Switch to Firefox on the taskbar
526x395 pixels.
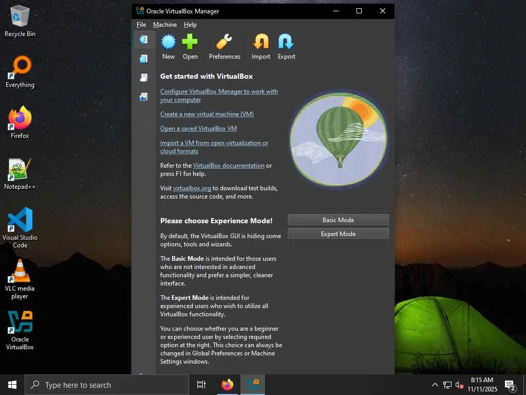227,385
